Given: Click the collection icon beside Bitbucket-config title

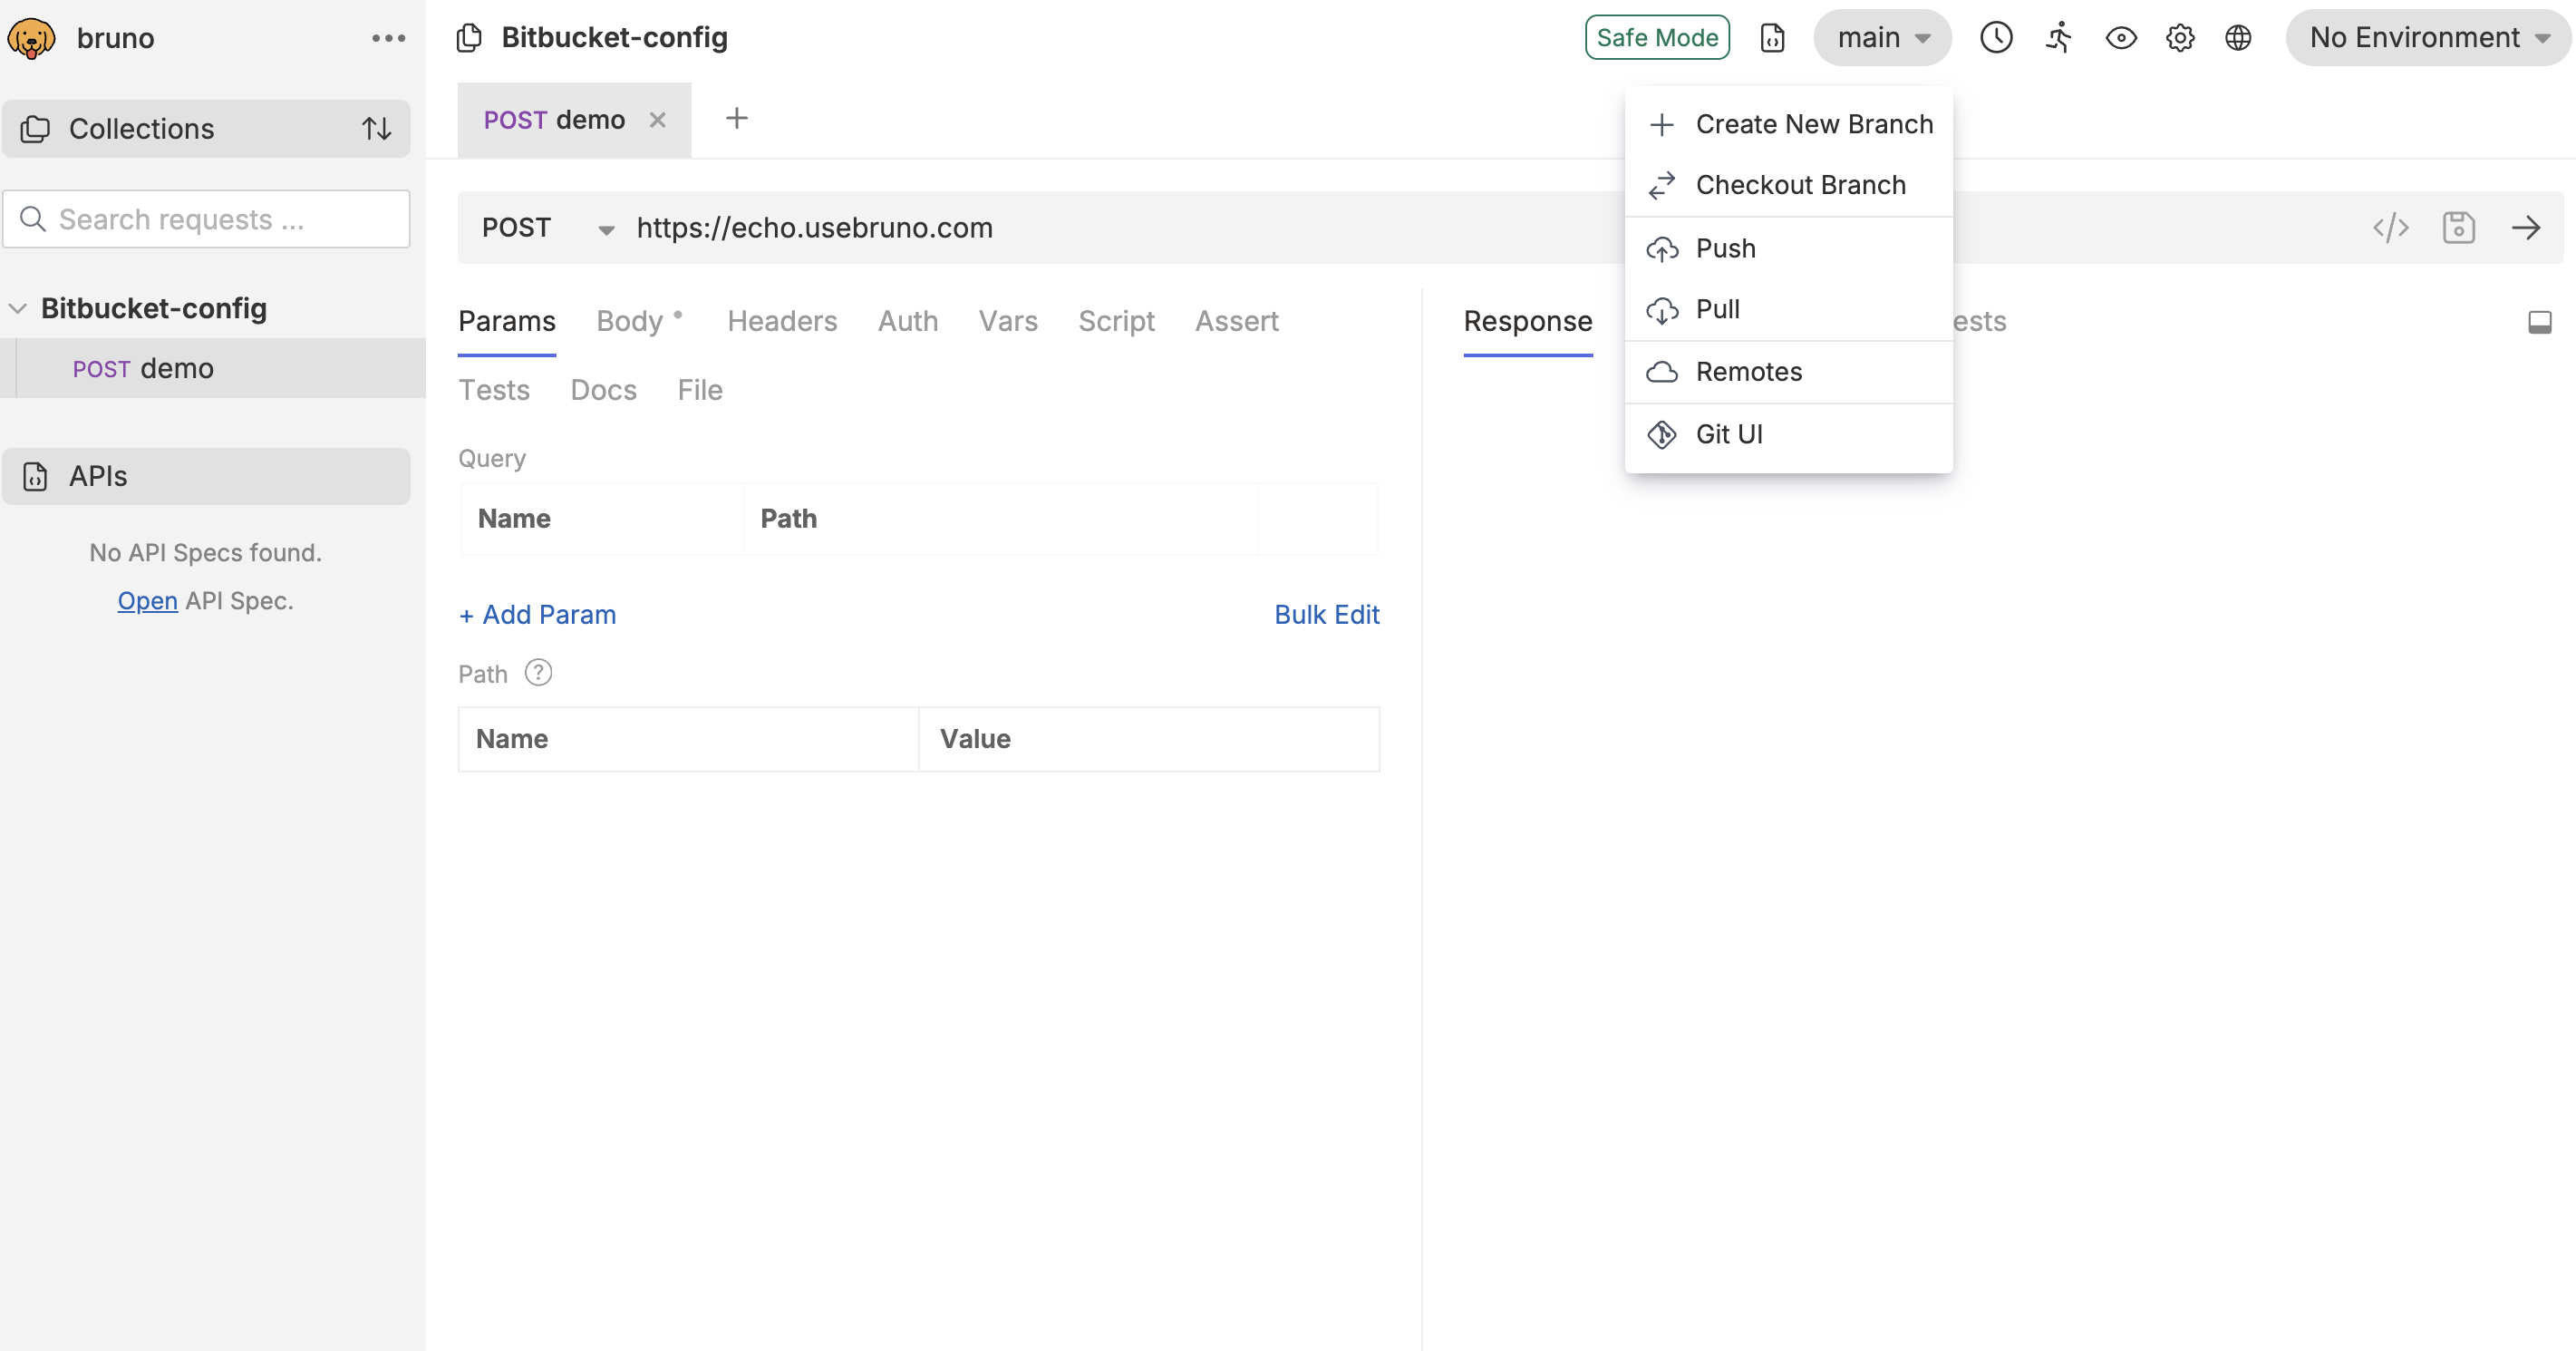Looking at the screenshot, I should click(469, 38).
